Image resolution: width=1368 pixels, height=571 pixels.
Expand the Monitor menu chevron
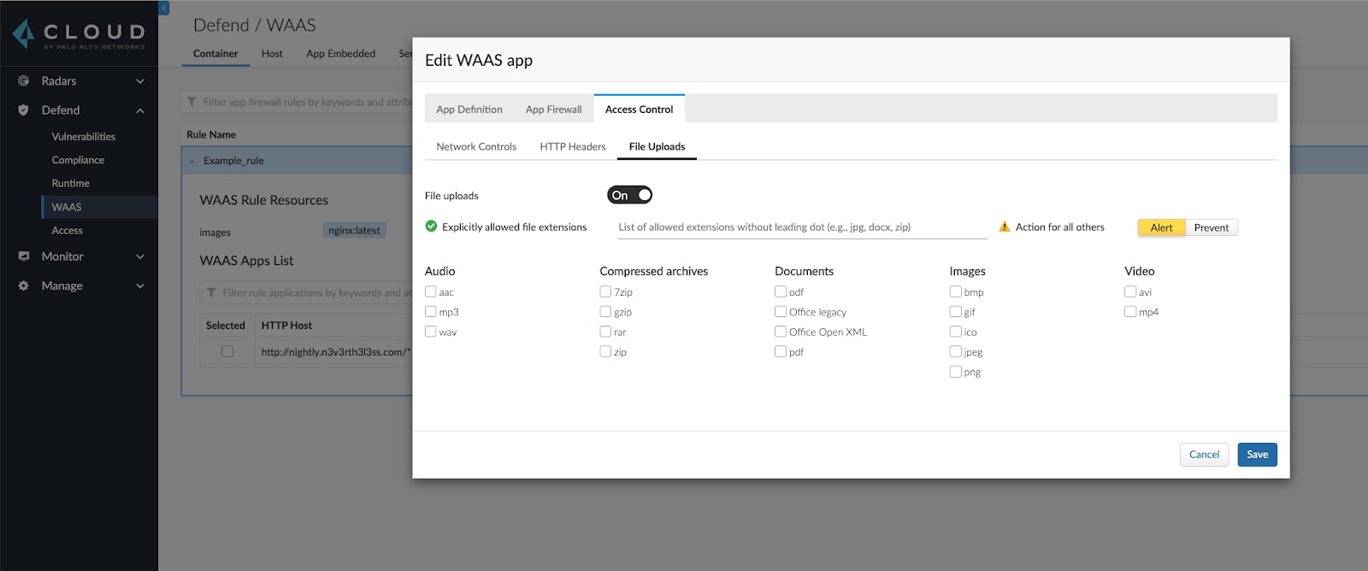click(140, 256)
